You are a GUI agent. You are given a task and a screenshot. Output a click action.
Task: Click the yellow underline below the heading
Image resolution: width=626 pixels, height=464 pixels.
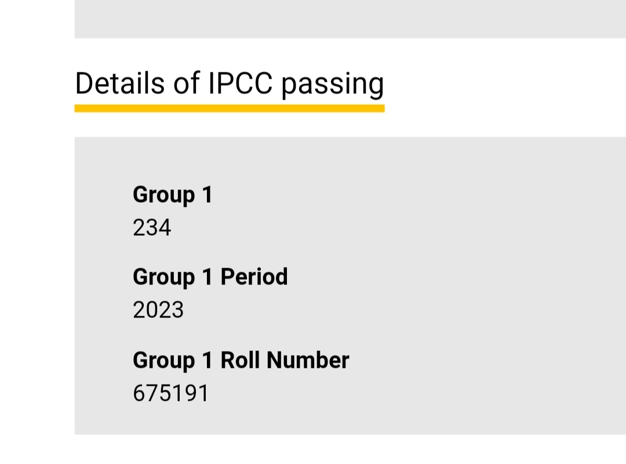point(229,108)
